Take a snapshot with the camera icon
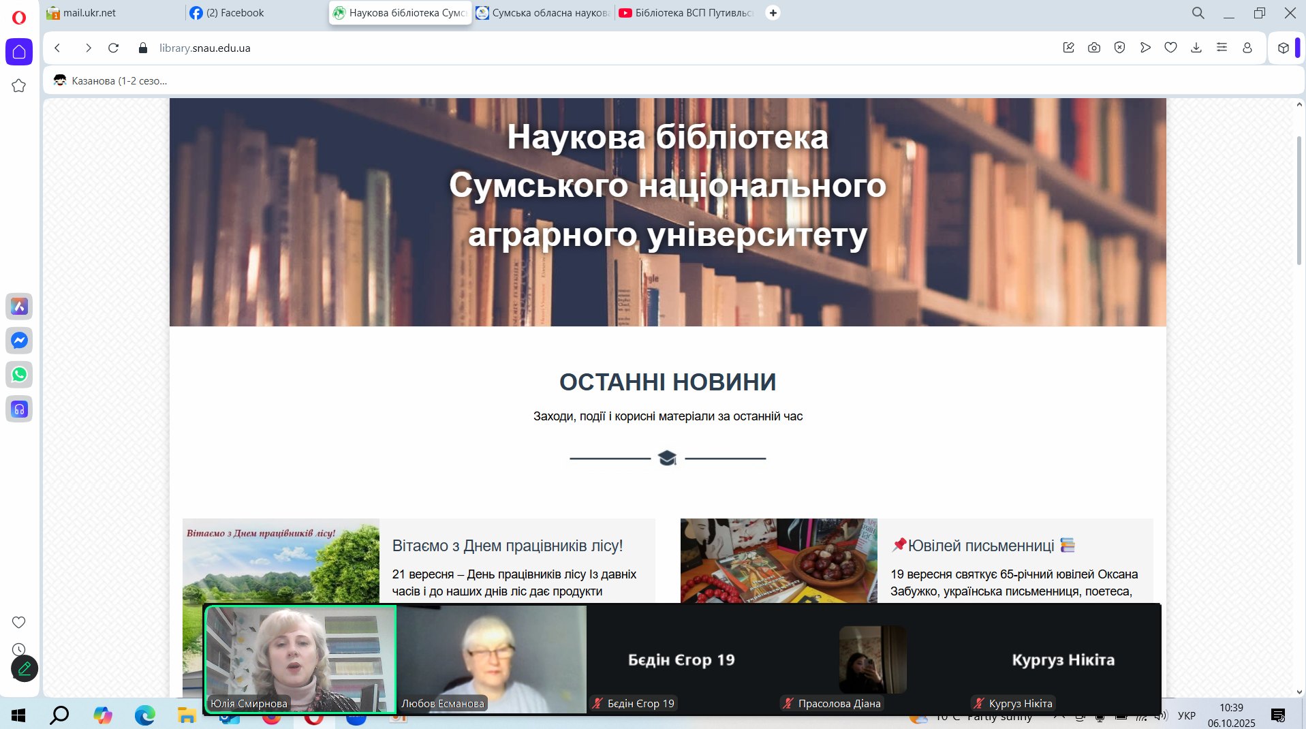The height and width of the screenshot is (729, 1306). [1093, 48]
